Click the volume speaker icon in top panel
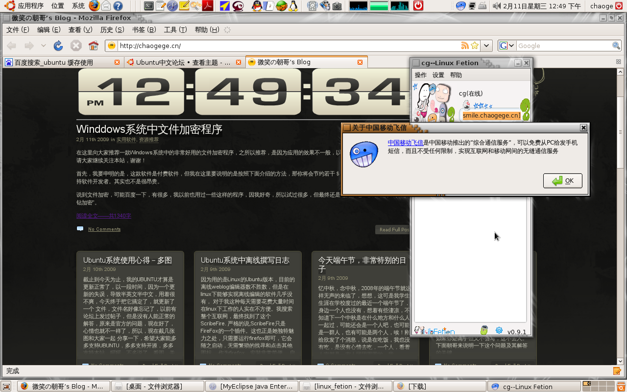This screenshot has height=392, width=627. 496,6
